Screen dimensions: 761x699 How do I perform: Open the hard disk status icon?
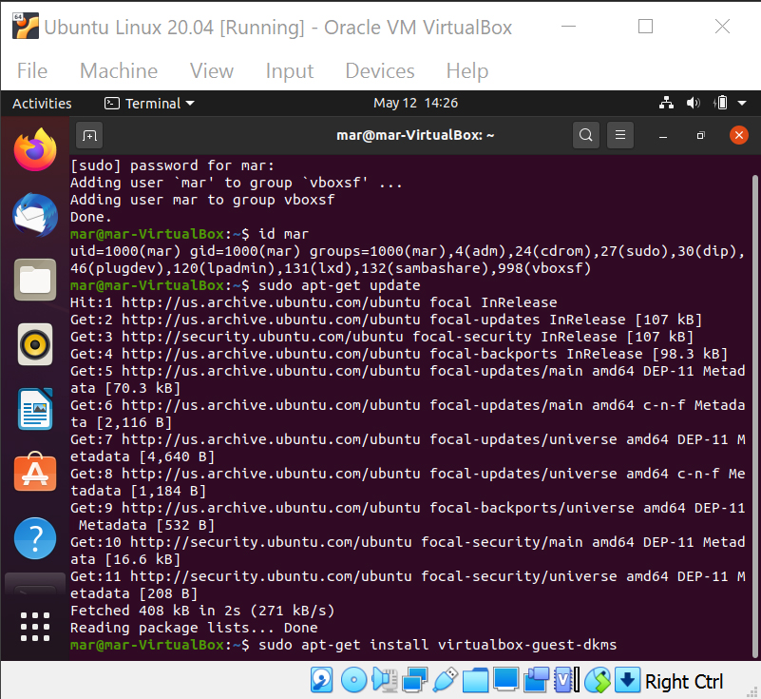[x=321, y=679]
